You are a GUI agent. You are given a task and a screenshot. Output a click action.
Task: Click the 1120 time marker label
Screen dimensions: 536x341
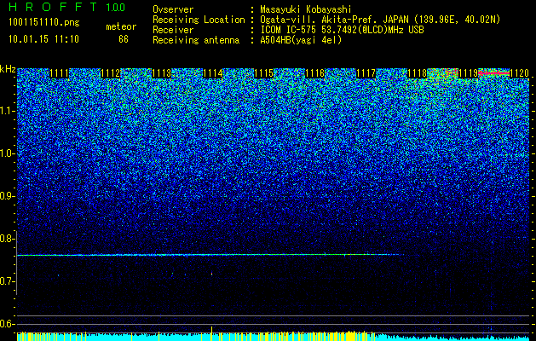pyautogui.click(x=519, y=73)
